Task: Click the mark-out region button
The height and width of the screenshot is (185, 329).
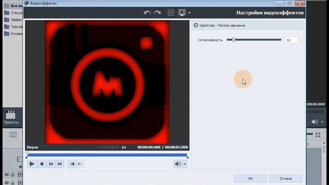Action: point(80,164)
